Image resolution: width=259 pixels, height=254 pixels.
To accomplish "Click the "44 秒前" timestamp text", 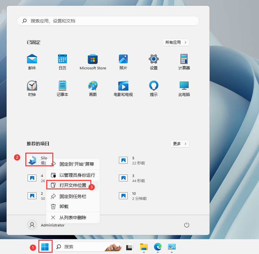I will (x=139, y=181).
